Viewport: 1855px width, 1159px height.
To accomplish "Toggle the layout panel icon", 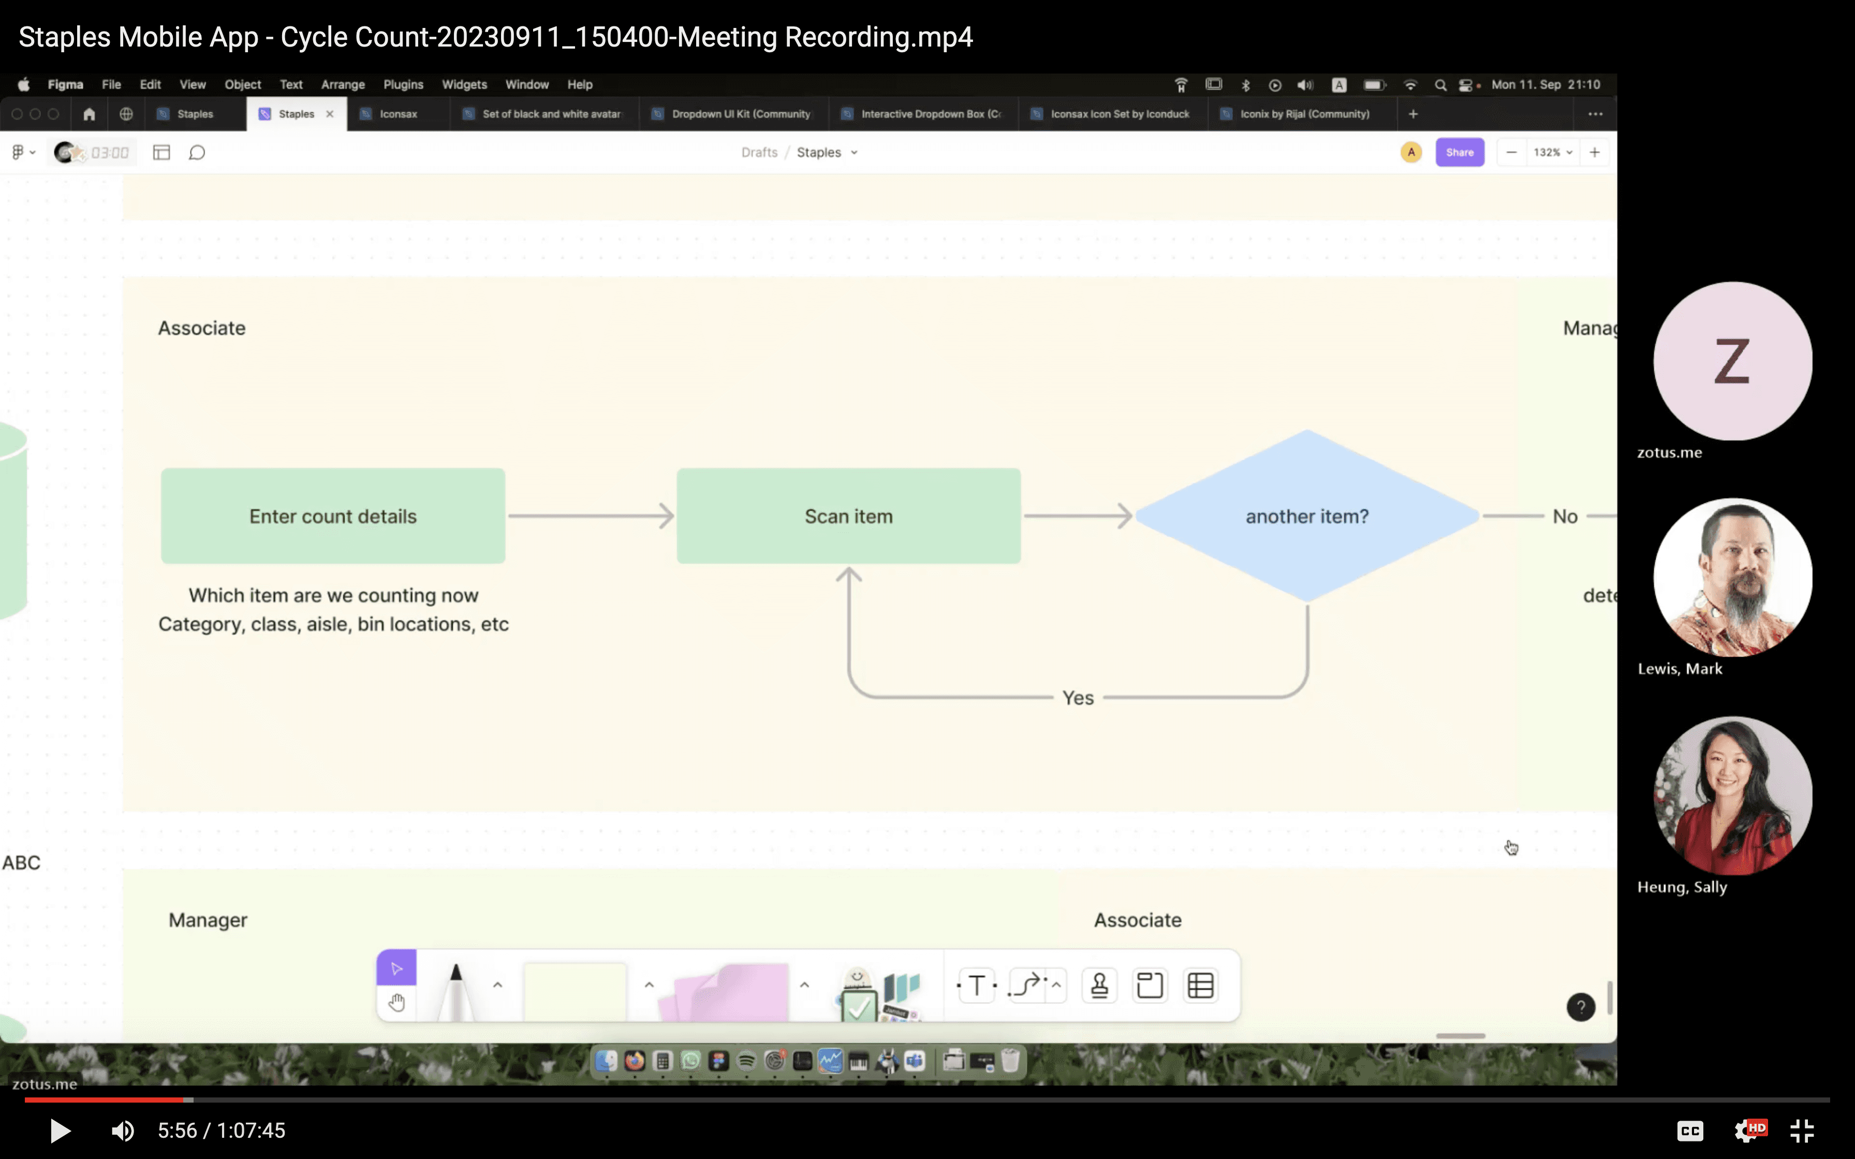I will [x=161, y=153].
